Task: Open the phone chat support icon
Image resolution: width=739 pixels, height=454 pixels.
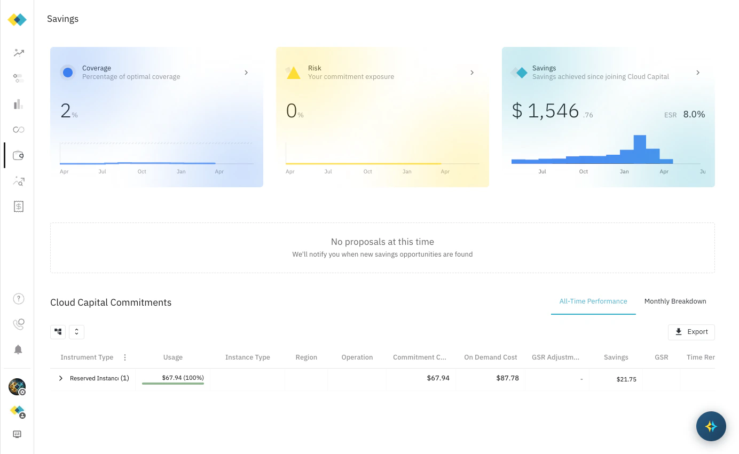Action: (19, 324)
